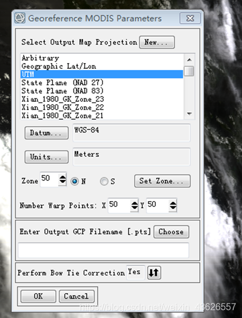The image size is (242, 318).
Task: Select Arbitrary projection in the list
Action: point(102,58)
